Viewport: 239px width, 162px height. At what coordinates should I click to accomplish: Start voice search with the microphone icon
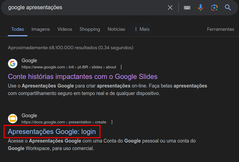pyautogui.click(x=200, y=8)
